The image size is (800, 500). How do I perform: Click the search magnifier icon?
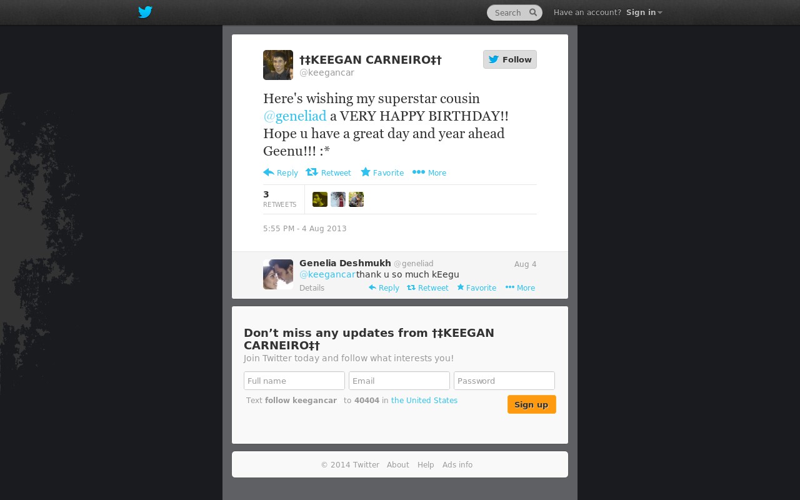(533, 12)
